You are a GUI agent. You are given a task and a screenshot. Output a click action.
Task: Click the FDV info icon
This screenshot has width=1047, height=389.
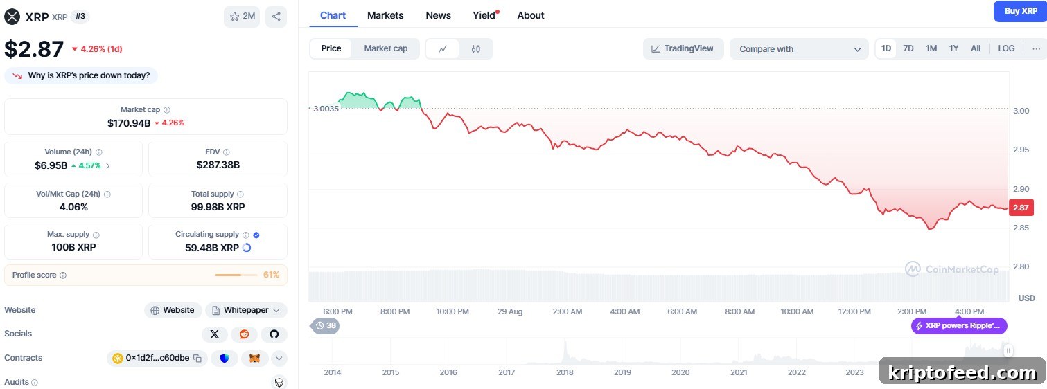click(227, 152)
